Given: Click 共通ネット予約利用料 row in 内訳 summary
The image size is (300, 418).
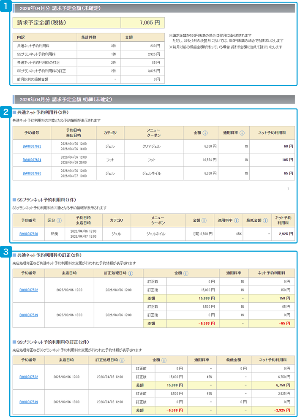Looking at the screenshot, I should click(89, 46).
